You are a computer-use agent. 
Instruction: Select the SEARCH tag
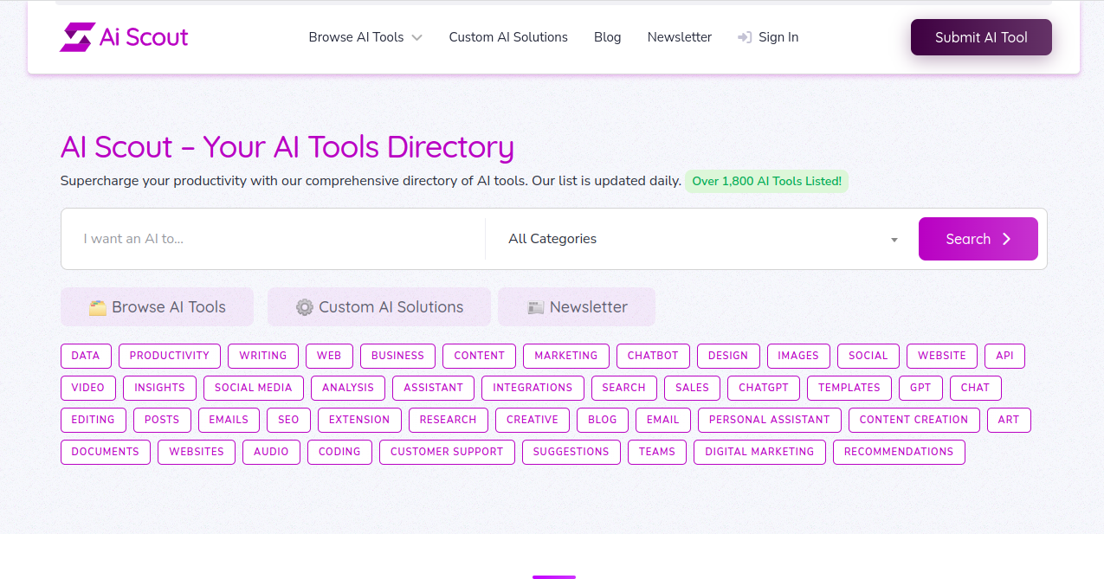(x=624, y=388)
